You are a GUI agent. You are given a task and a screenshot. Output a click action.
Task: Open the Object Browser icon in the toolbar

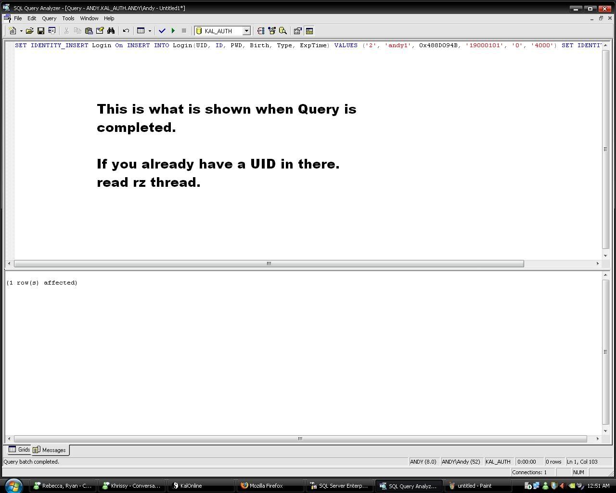[272, 31]
